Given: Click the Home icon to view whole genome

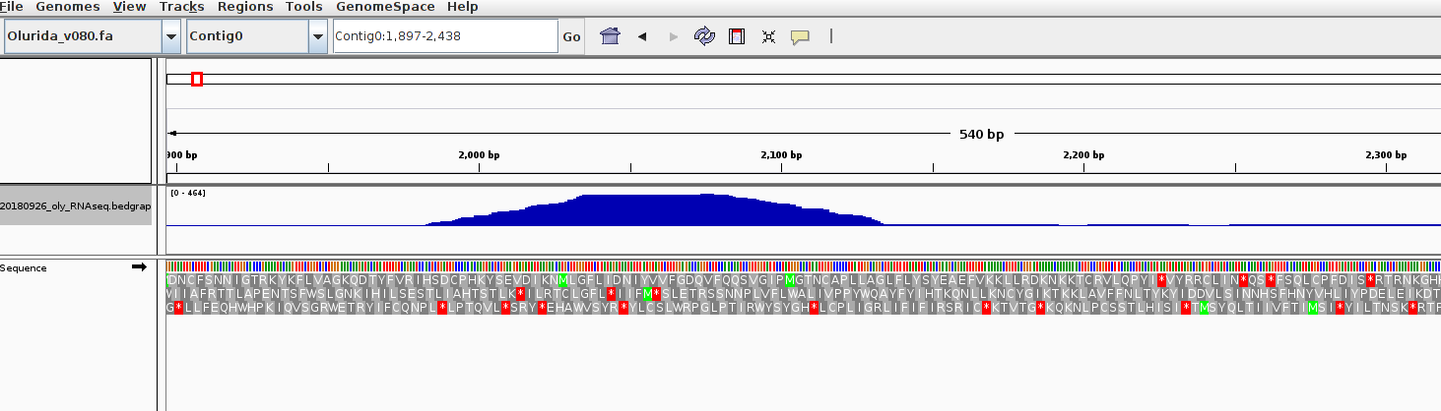Looking at the screenshot, I should pos(611,36).
